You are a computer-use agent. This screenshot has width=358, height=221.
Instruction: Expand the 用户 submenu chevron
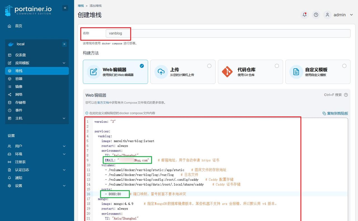pyautogui.click(x=64, y=146)
